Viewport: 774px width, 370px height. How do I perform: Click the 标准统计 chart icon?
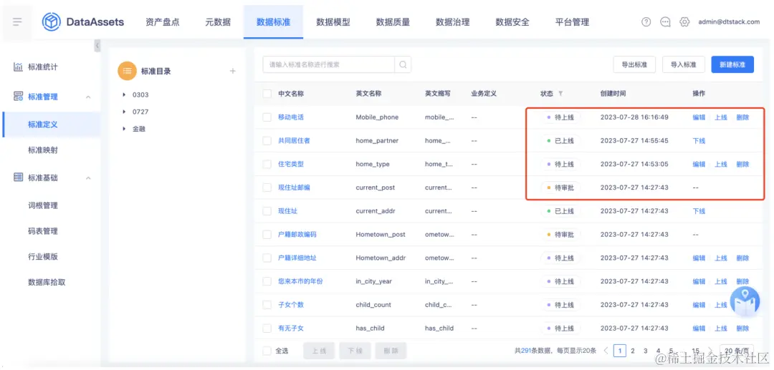pyautogui.click(x=18, y=67)
